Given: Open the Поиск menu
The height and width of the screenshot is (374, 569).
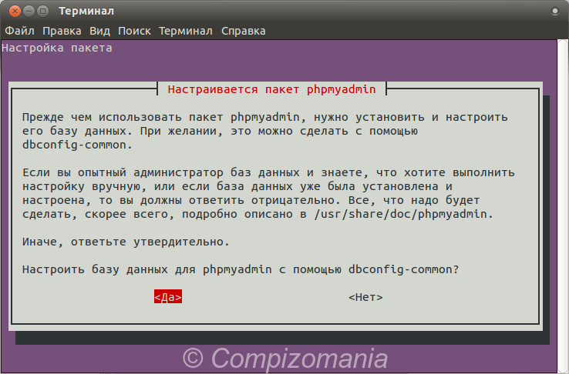Looking at the screenshot, I should 134,31.
